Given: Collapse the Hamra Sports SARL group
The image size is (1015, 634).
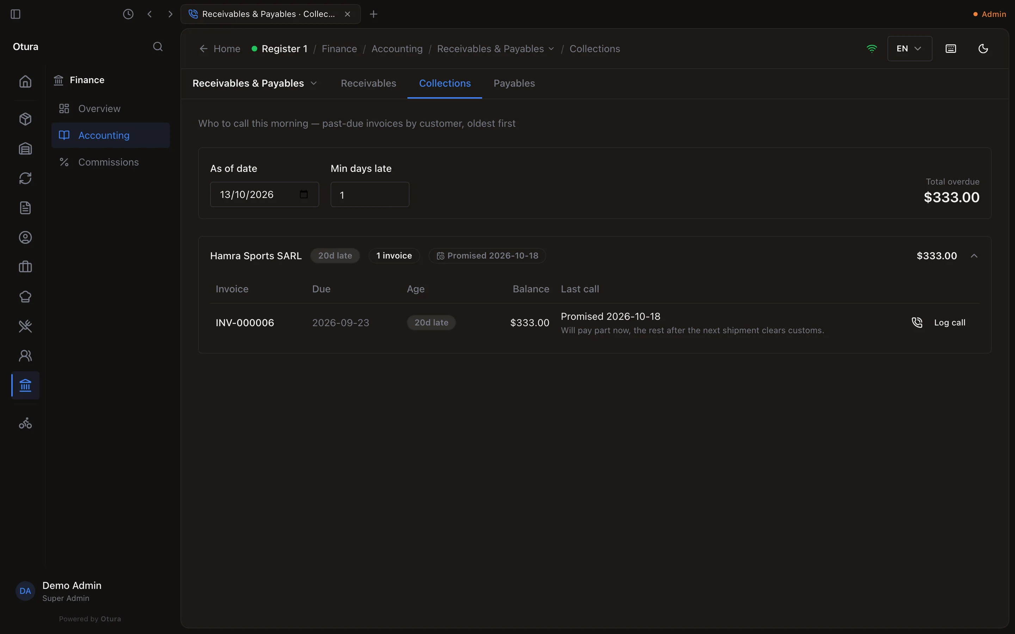Looking at the screenshot, I should 974,256.
